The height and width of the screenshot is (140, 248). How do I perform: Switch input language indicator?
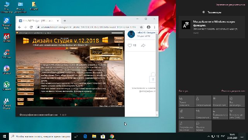pyautogui.click(x=223, y=137)
